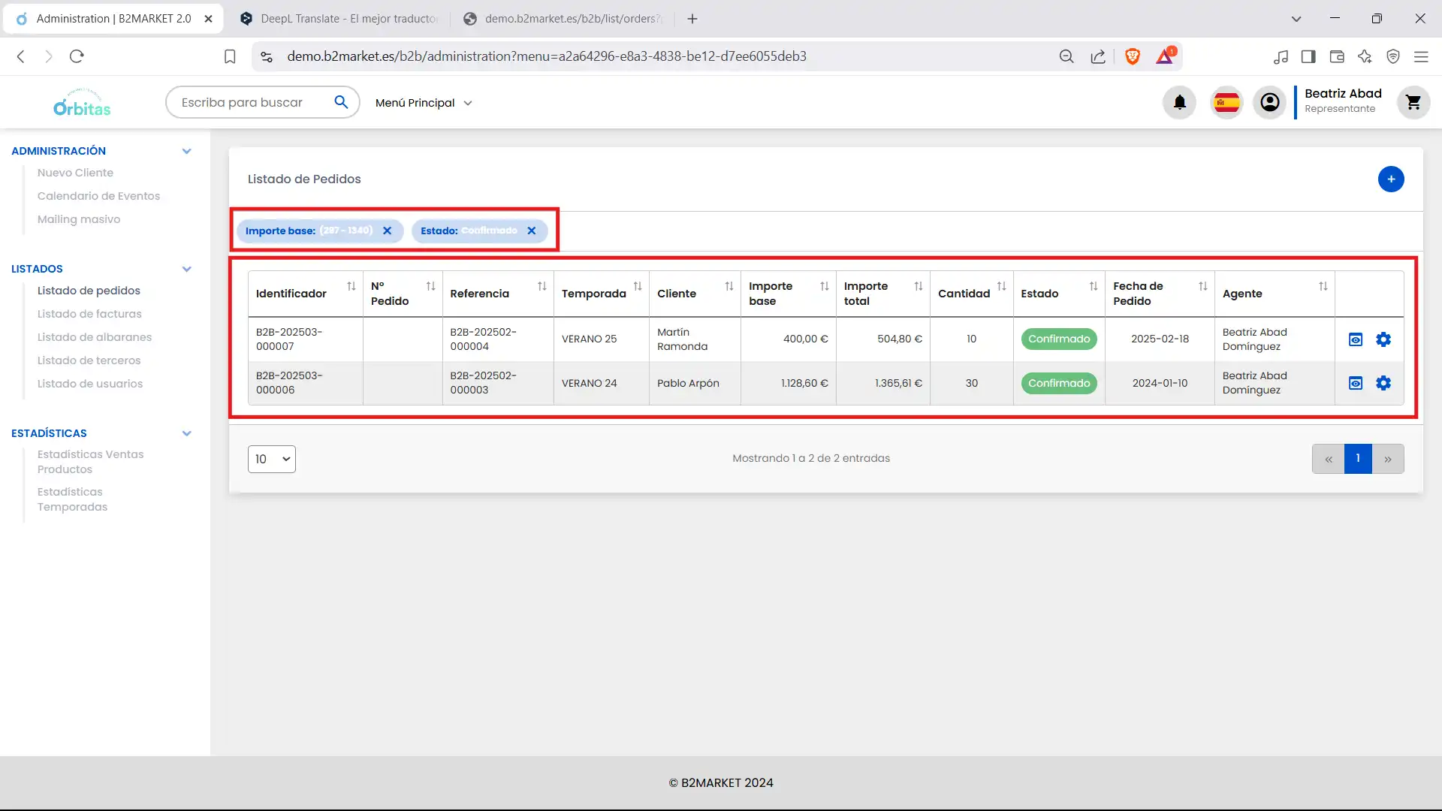Go to pagination page 1 button
The width and height of the screenshot is (1442, 811).
[x=1357, y=458]
